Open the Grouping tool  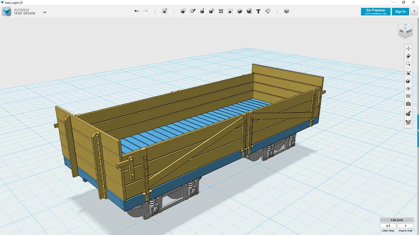[230, 11]
